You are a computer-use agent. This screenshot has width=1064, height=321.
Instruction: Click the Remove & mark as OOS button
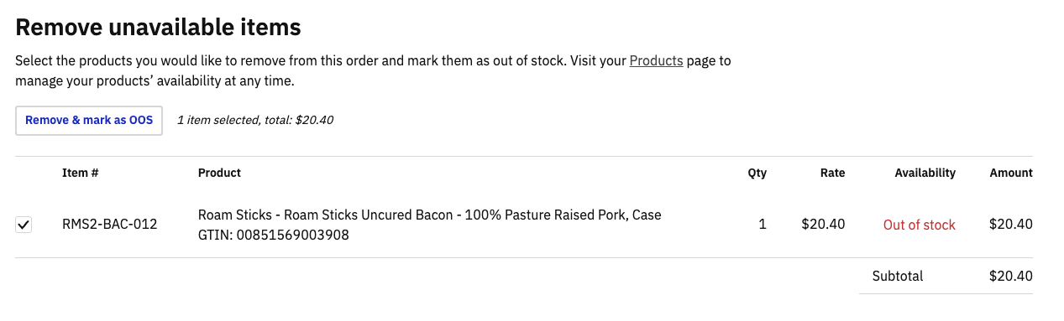(89, 121)
